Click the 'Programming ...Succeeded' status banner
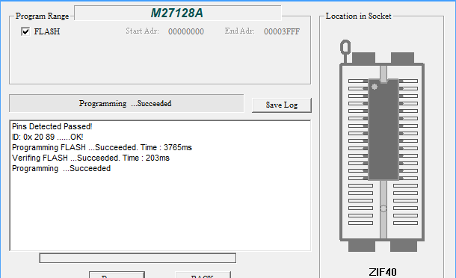 tap(126, 103)
